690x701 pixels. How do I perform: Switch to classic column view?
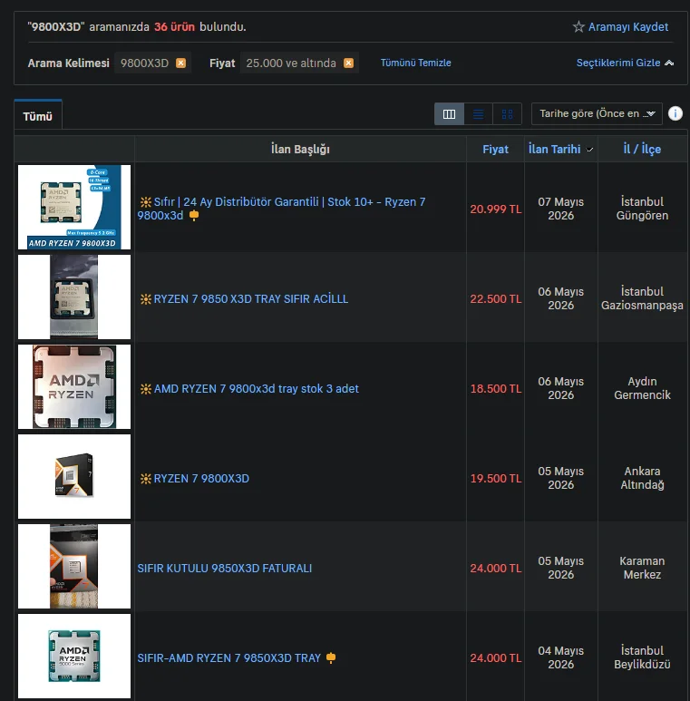click(449, 114)
